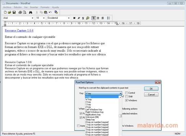
Task: Enable the Automatically run checkbox
Action: (78, 126)
